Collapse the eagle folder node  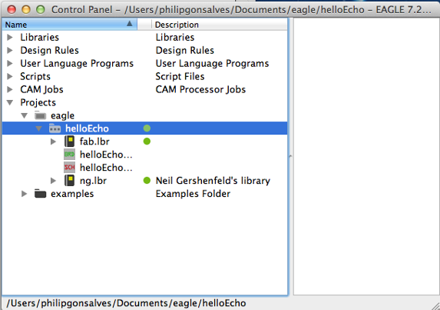[24, 115]
